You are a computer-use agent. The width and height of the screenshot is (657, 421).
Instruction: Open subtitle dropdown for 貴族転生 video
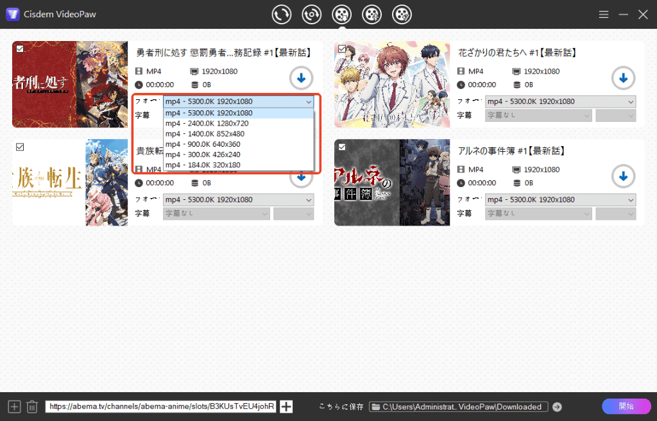click(216, 213)
